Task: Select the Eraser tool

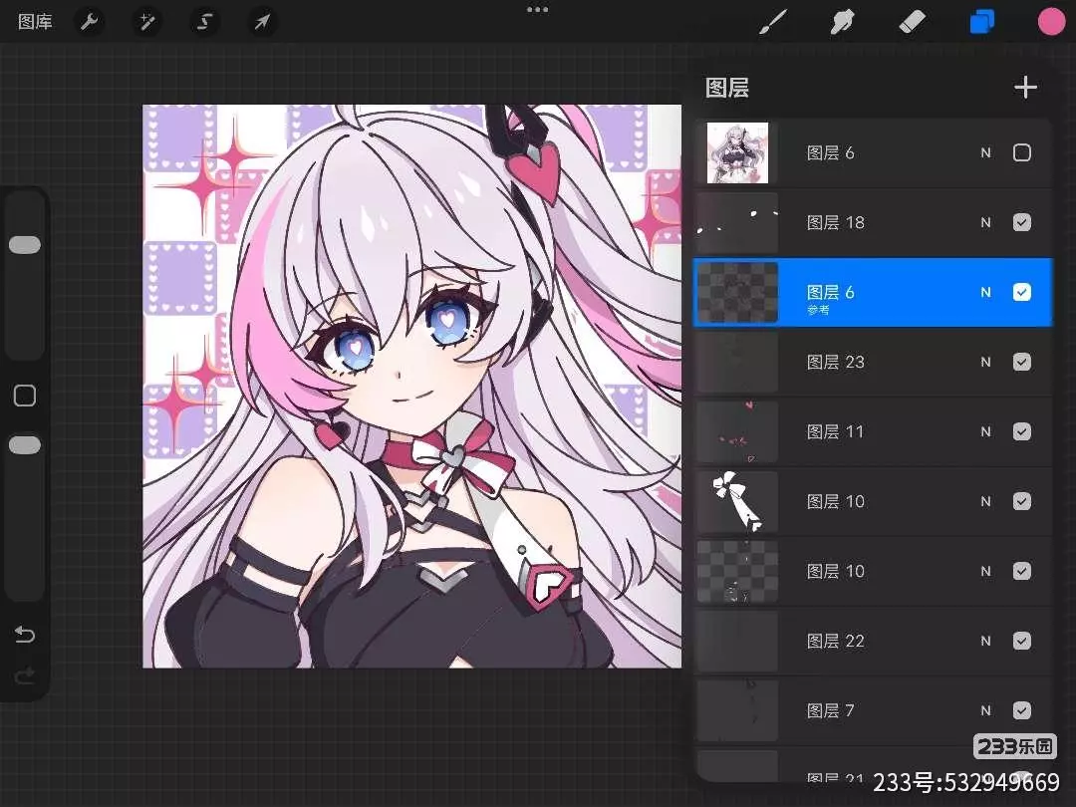Action: tap(912, 22)
